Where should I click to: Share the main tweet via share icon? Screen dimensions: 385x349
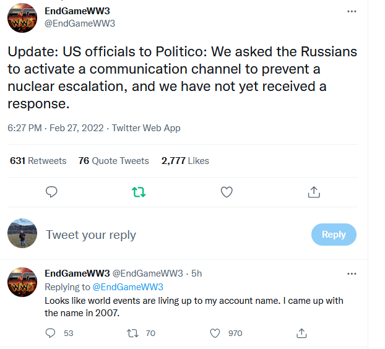(314, 192)
